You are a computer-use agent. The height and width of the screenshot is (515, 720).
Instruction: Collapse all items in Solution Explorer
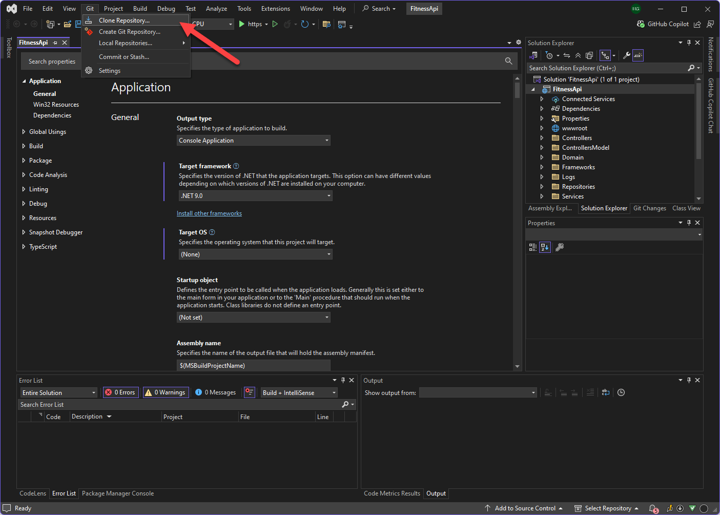[x=578, y=55]
